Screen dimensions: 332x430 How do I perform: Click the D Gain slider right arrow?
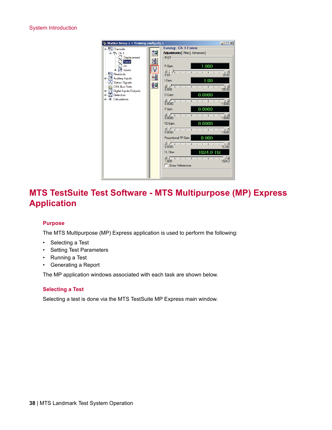[x=228, y=100]
